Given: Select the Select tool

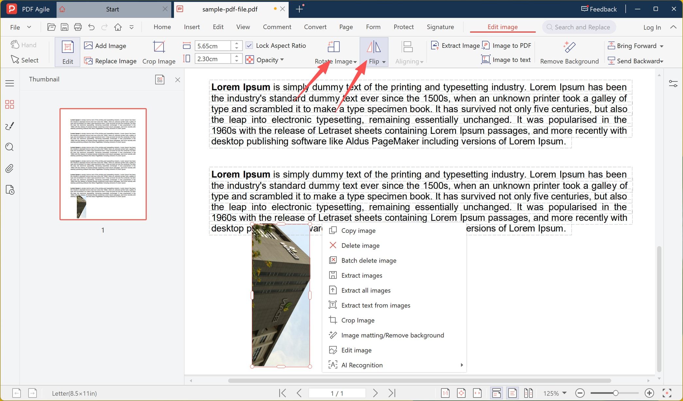Looking at the screenshot, I should [25, 60].
